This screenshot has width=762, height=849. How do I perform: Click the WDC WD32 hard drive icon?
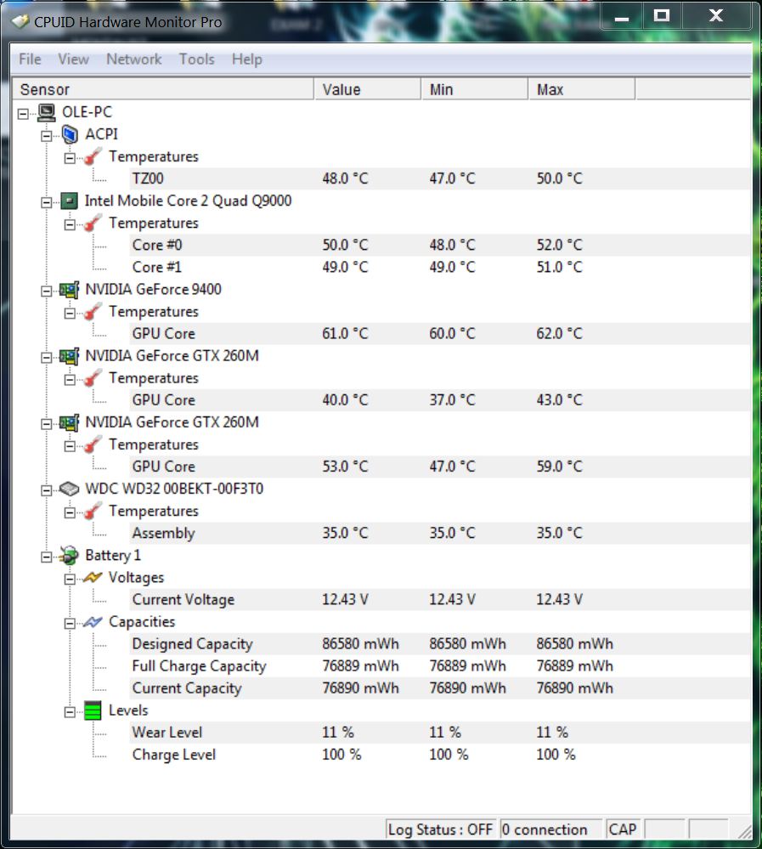pyautogui.click(x=70, y=489)
